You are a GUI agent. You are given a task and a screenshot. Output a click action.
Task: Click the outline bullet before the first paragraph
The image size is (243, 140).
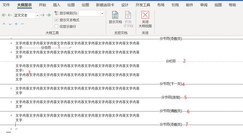pos(11,43)
